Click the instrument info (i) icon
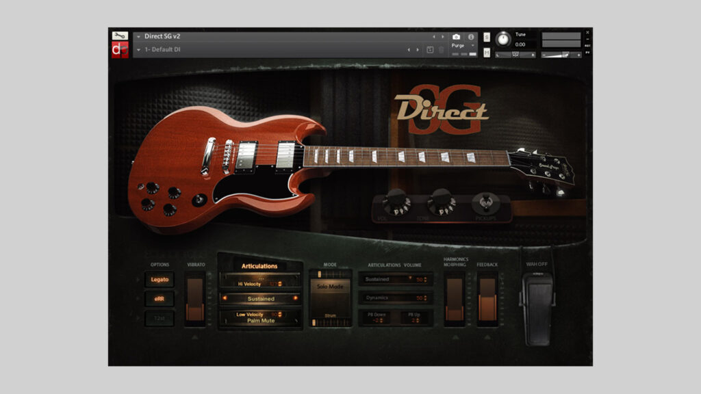This screenshot has width=701, height=394. point(471,36)
